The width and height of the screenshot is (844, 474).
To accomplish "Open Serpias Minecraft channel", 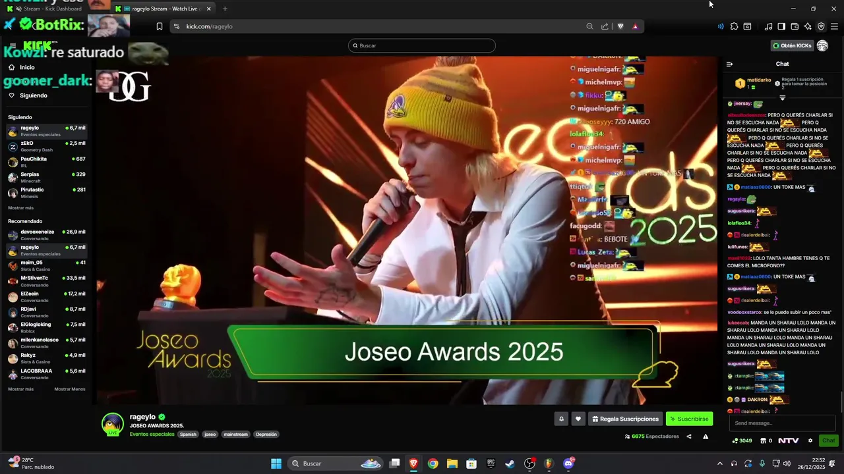I will click(46, 177).
